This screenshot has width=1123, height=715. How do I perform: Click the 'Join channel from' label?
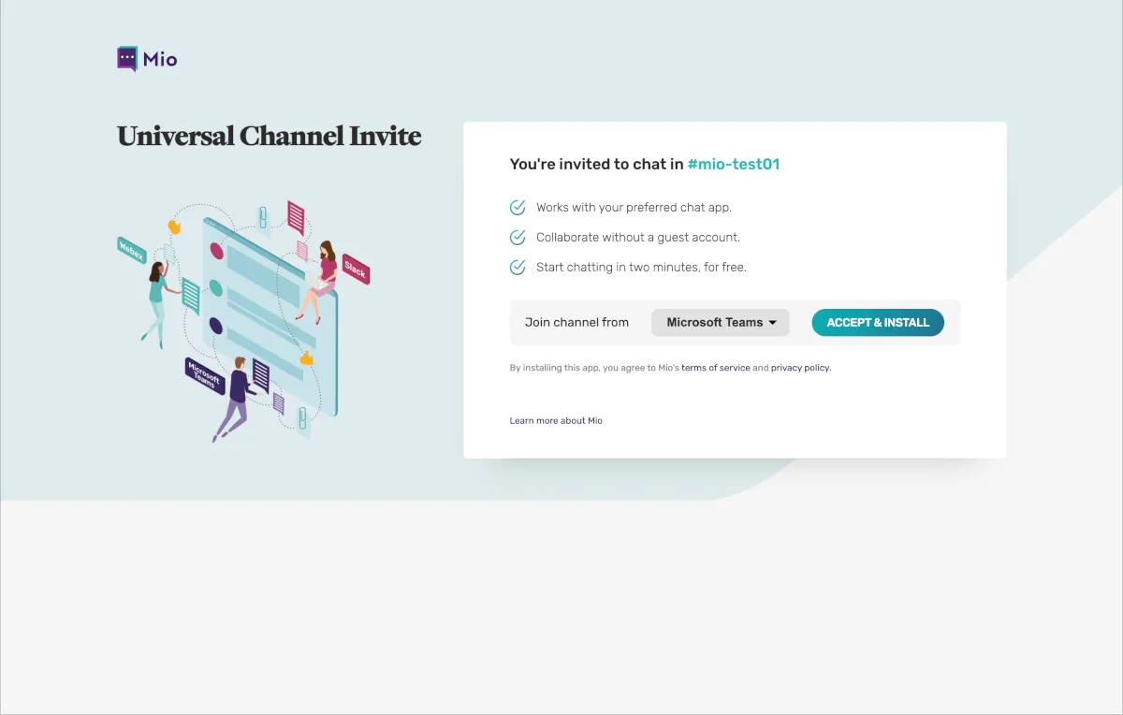(x=576, y=323)
